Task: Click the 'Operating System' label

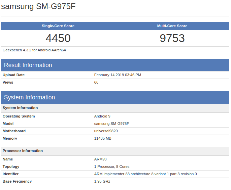Action: [x=19, y=116]
